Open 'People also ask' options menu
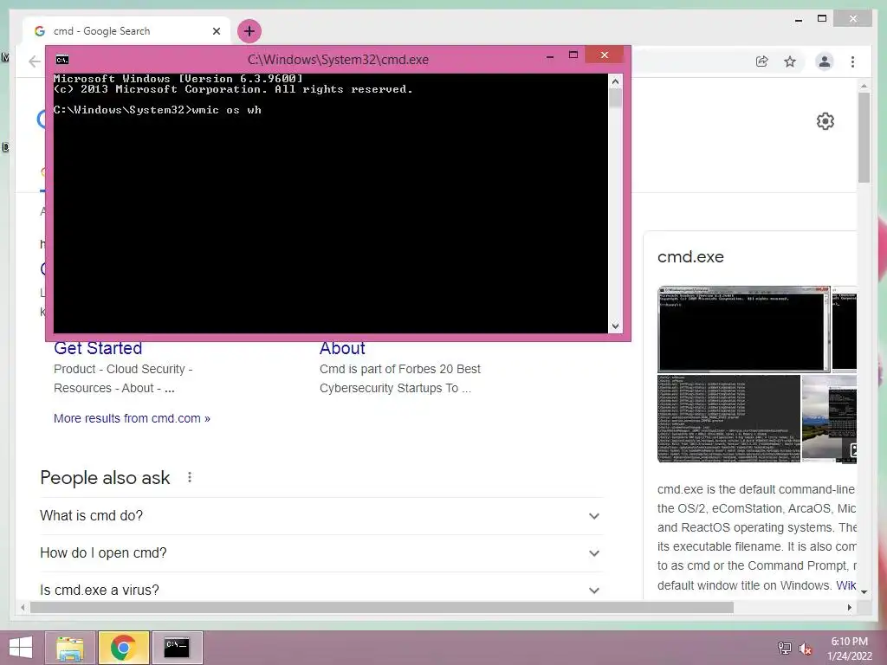 tap(190, 478)
